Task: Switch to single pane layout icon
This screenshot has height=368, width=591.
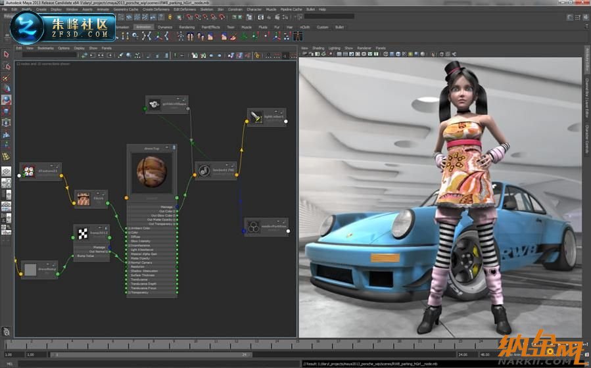Action: pyautogui.click(x=6, y=172)
